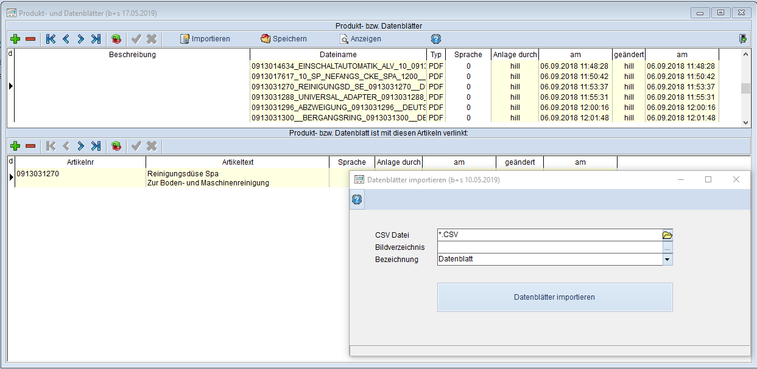Click the exit door icon in main toolbar

(743, 39)
